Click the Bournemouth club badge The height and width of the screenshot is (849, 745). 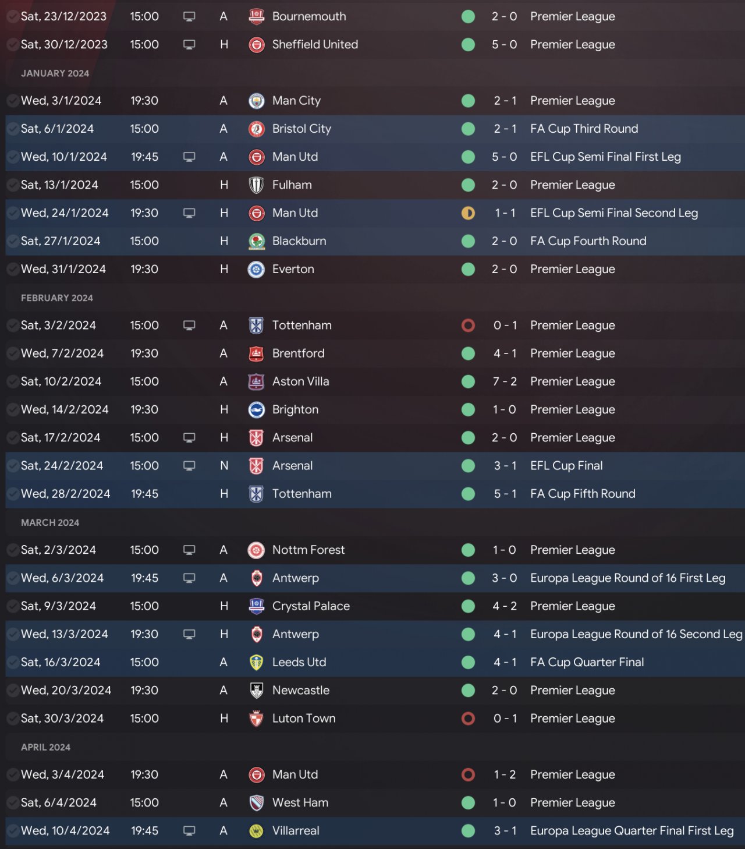pyautogui.click(x=256, y=17)
